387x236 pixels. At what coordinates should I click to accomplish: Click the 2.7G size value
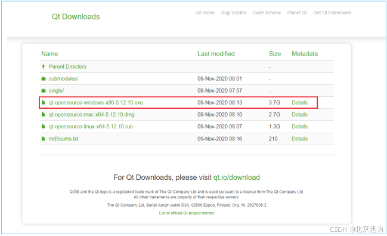pos(274,115)
